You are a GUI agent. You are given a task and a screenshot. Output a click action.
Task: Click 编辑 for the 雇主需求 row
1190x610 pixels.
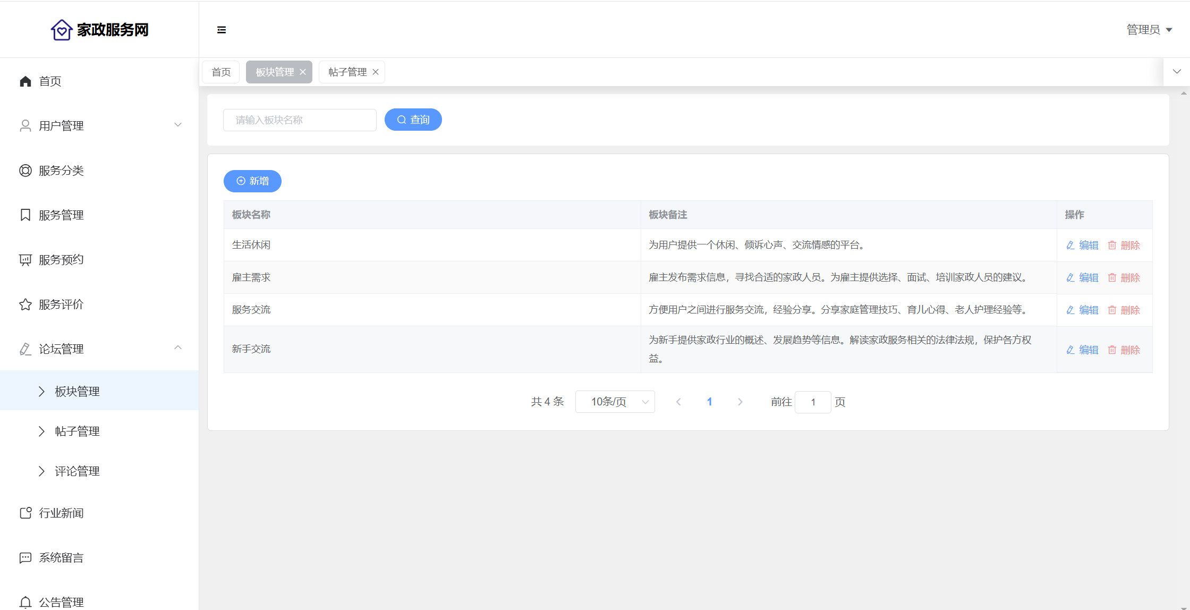[x=1082, y=278]
